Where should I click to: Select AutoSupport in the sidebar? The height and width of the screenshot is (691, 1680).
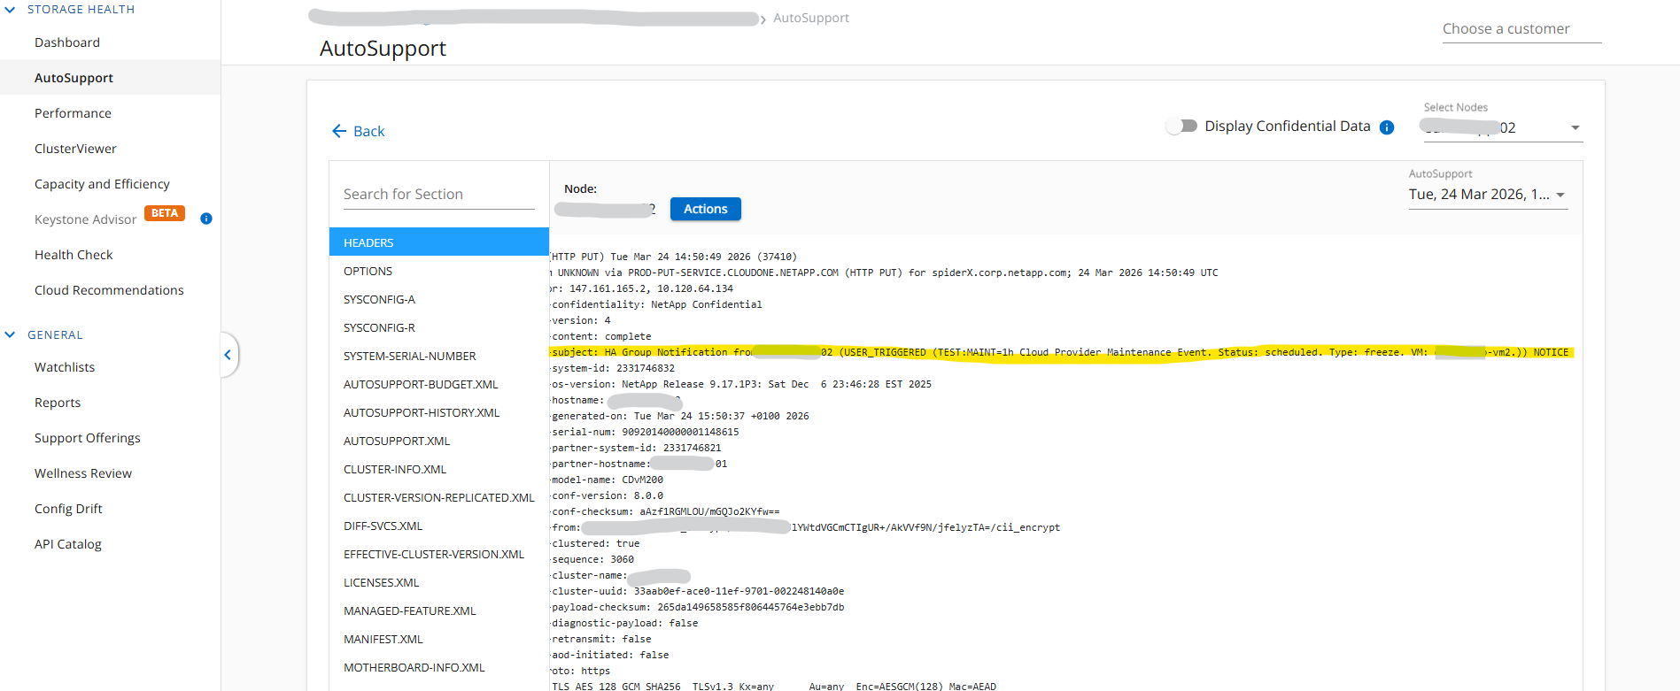coord(74,78)
